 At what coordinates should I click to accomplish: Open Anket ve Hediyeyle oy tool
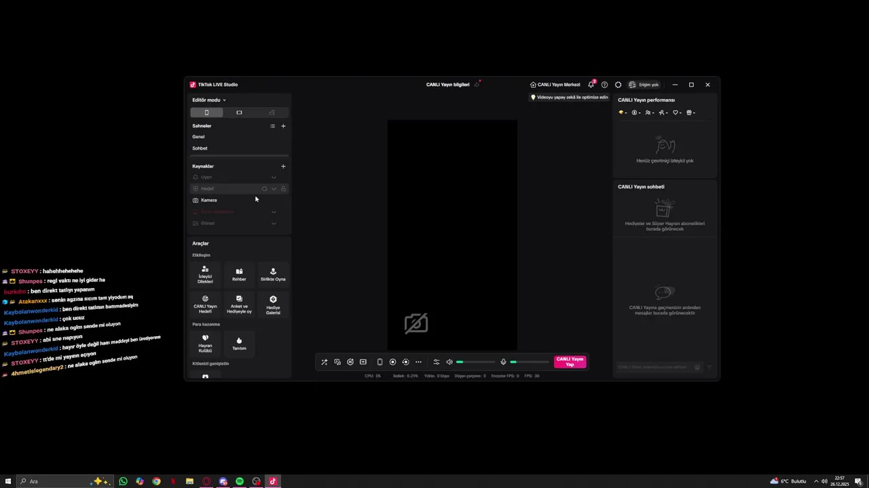239,304
